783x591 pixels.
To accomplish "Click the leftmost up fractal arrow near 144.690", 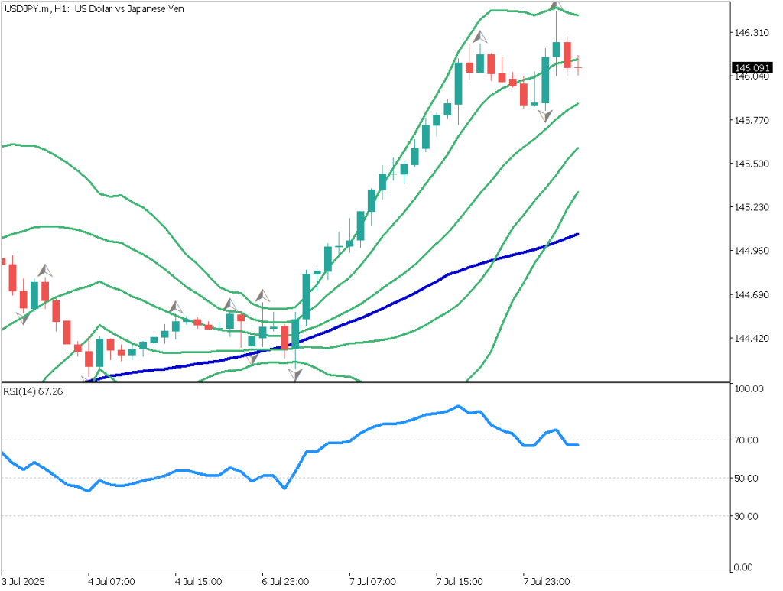I will click(45, 270).
